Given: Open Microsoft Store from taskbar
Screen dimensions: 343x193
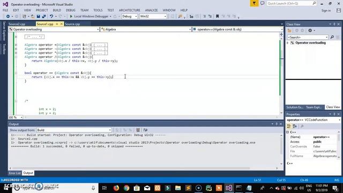Looking at the screenshot, I should click(137, 188).
